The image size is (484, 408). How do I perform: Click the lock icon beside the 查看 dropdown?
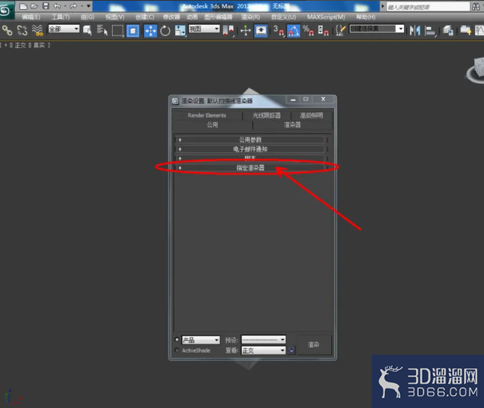pos(292,350)
